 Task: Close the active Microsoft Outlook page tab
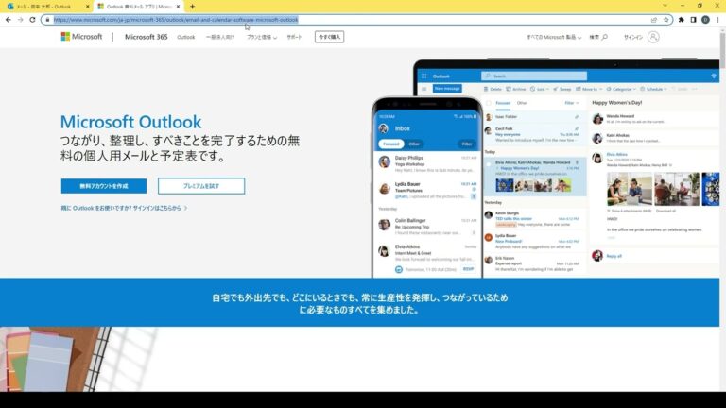click(179, 7)
